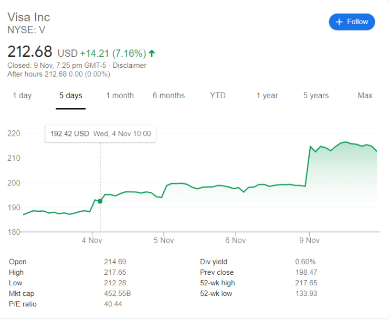390x320 pixels.
Task: Click the 9 Nov axis label
Action: coord(309,240)
